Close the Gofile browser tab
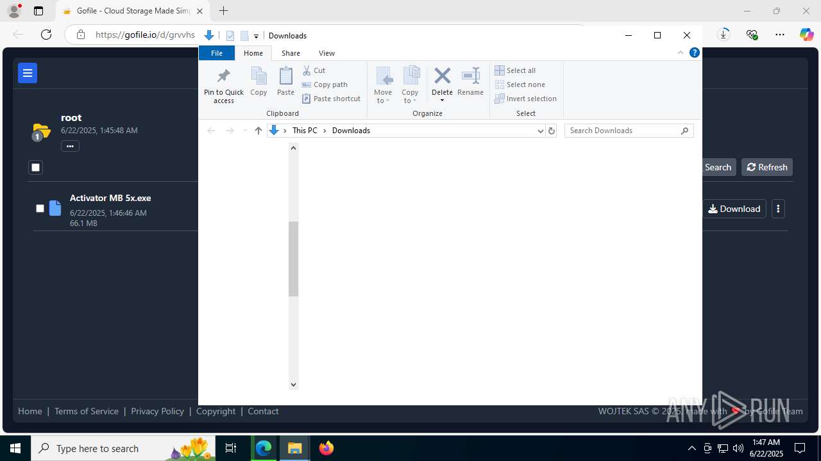821x461 pixels. (199, 11)
